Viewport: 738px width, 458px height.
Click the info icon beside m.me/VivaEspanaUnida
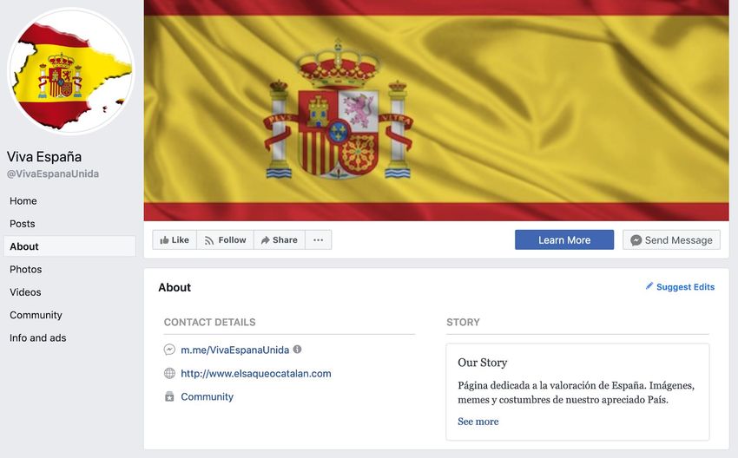(x=297, y=349)
